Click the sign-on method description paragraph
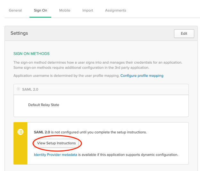 99,65
